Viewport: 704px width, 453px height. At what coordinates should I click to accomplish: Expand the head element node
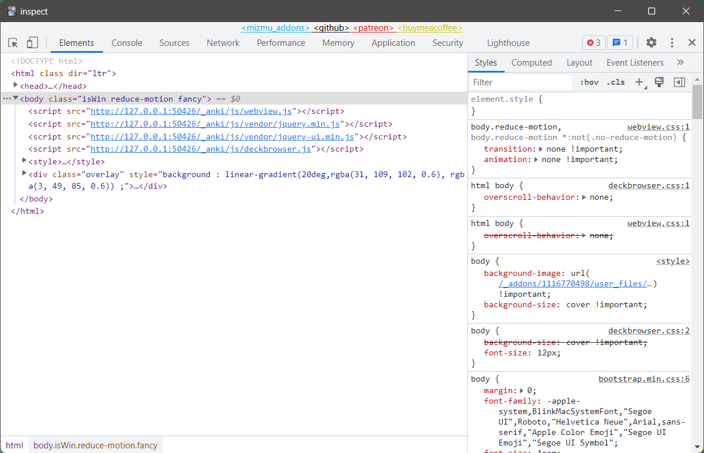coord(16,85)
